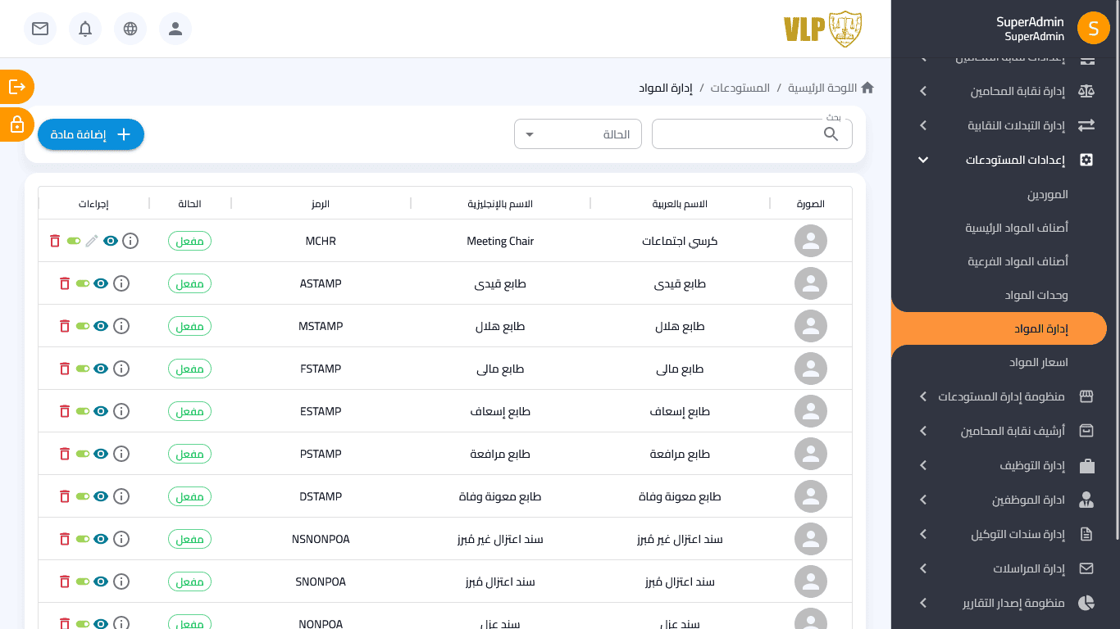Delete the MCHR Meeting Chair item

coord(55,241)
